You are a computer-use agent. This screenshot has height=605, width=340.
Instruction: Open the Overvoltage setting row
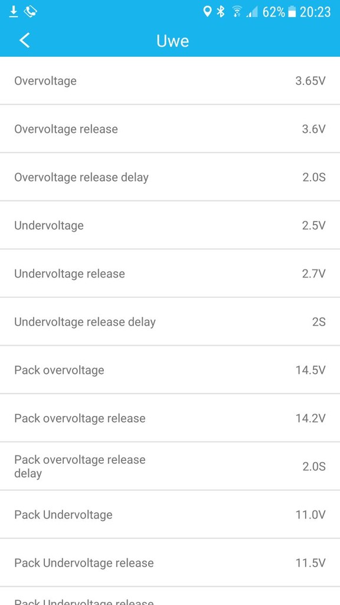pyautogui.click(x=170, y=80)
